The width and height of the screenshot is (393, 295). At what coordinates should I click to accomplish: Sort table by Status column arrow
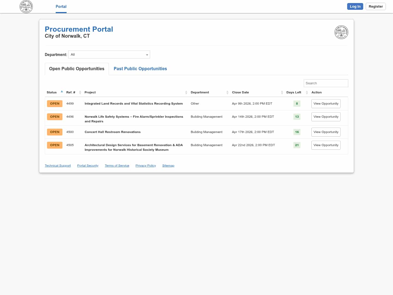click(62, 92)
